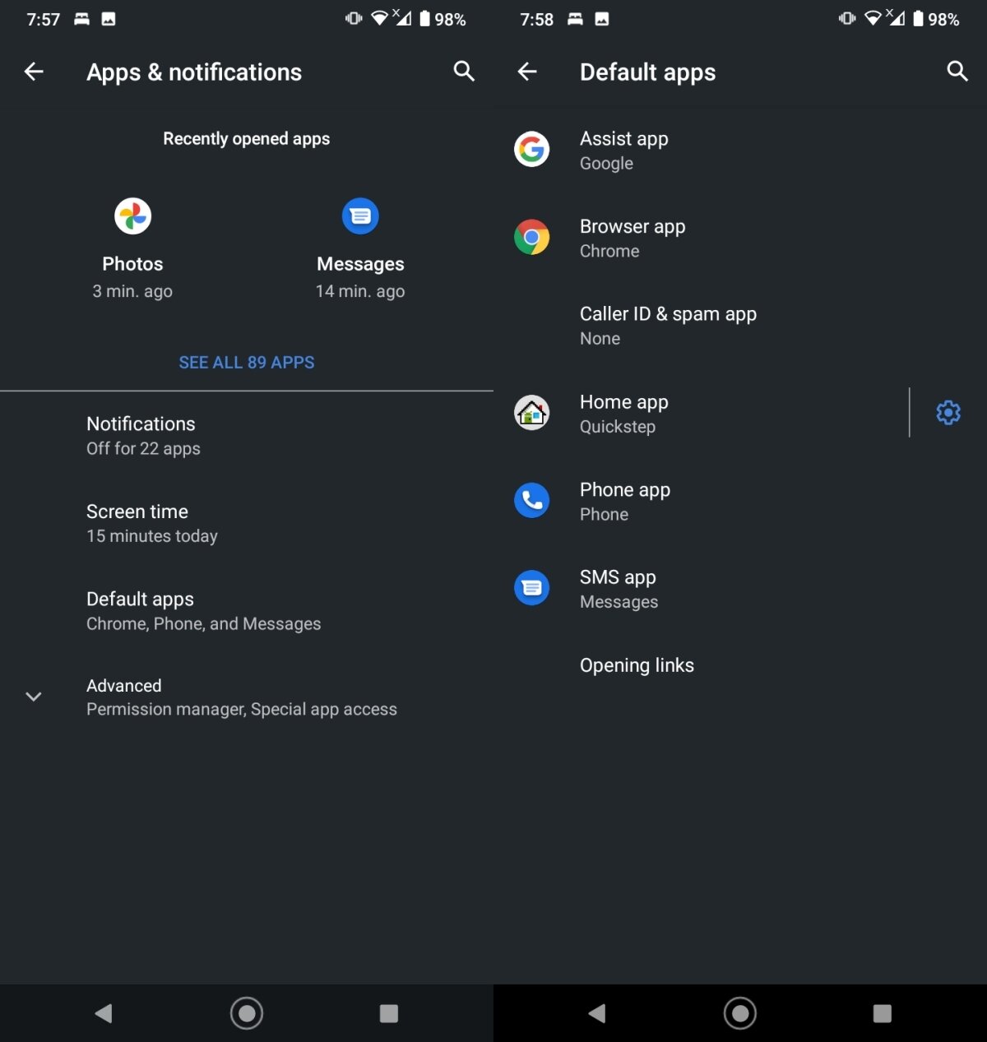
Task: Tap the Quickstep home app icon
Action: (x=531, y=413)
